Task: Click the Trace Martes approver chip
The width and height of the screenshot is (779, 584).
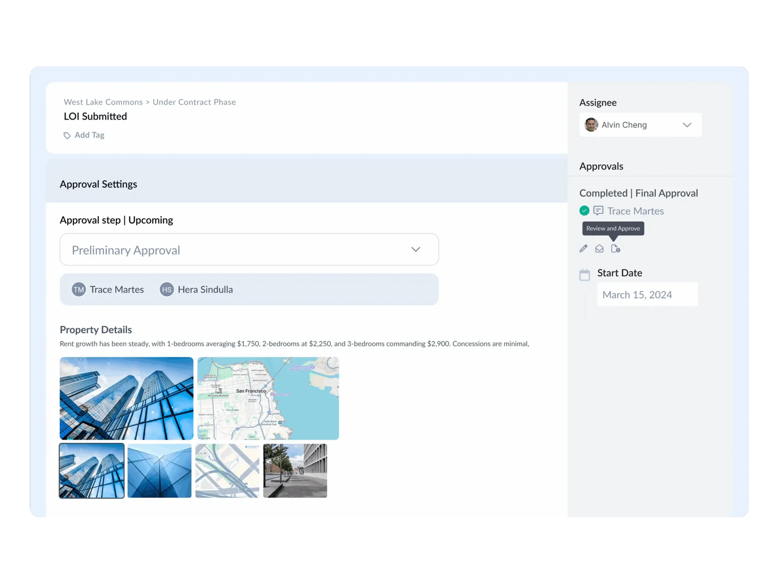Action: [x=108, y=289]
